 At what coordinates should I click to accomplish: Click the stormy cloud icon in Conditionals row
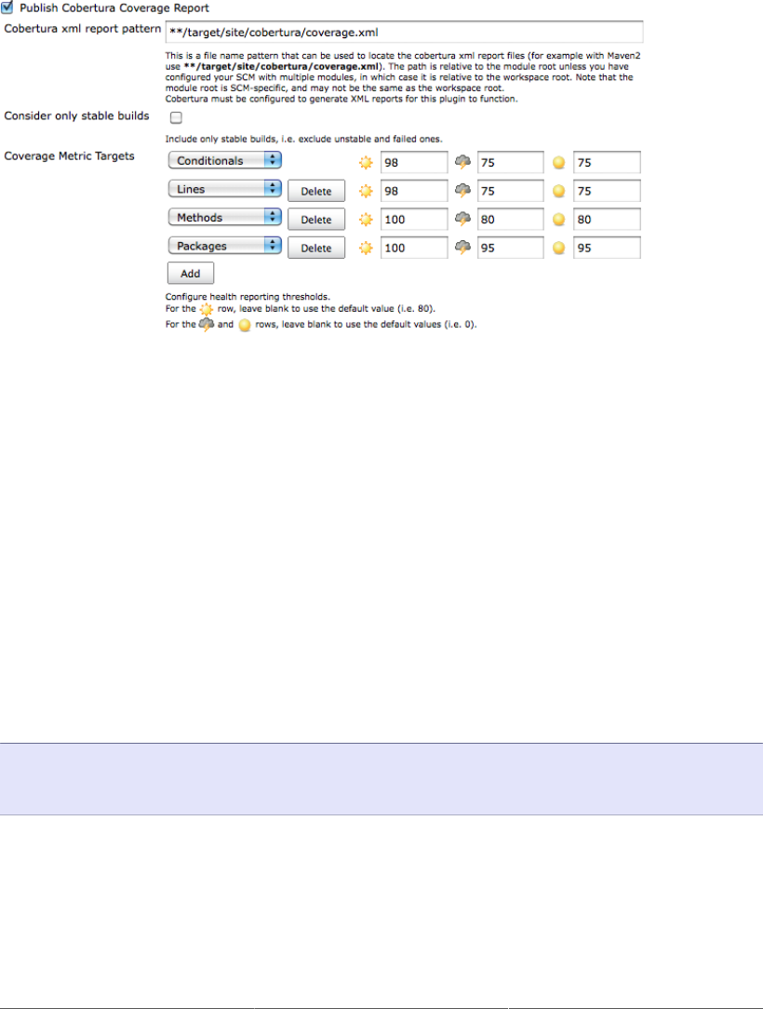[x=462, y=162]
